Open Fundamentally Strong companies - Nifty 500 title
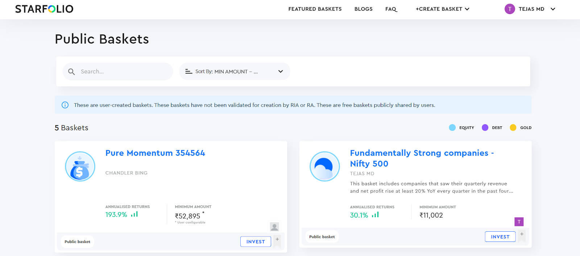Screen dimensions: 580x256 point(422,158)
